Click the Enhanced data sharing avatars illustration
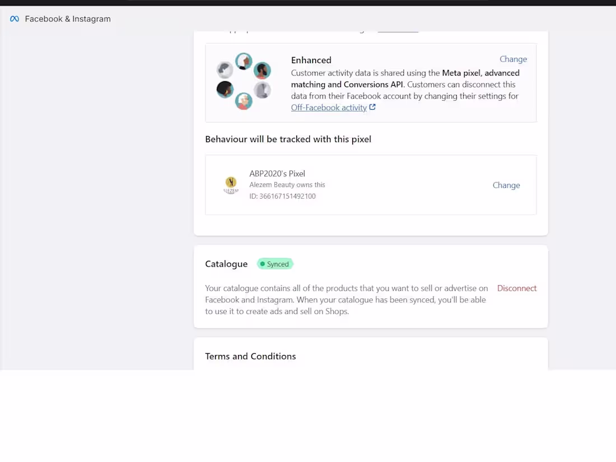Image resolution: width=616 pixels, height=462 pixels. (244, 81)
